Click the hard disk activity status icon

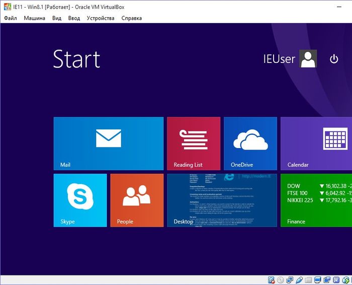tap(272, 280)
